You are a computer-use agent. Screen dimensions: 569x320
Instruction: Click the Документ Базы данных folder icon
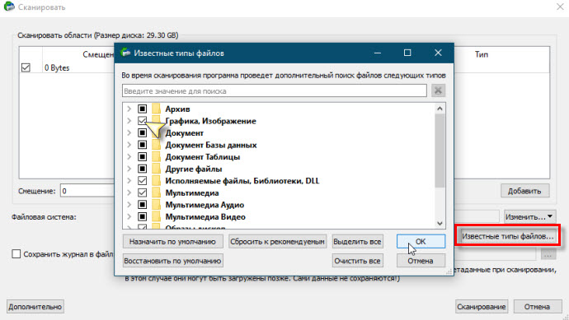point(156,145)
